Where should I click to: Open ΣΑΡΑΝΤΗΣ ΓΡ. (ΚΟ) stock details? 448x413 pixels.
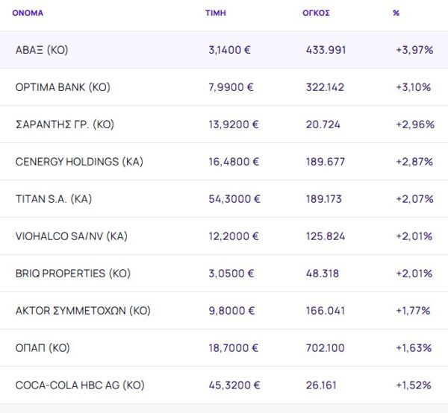(x=64, y=124)
